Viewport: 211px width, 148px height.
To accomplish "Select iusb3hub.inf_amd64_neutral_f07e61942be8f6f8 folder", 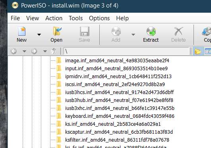I will point(119,100).
